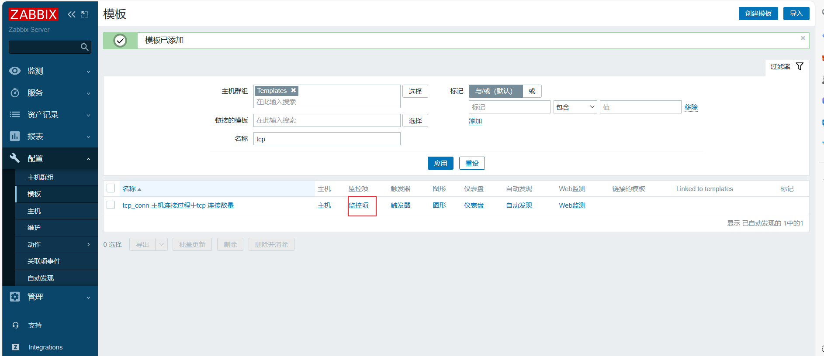Click the 创建模板 button
The width and height of the screenshot is (824, 356).
tap(758, 14)
